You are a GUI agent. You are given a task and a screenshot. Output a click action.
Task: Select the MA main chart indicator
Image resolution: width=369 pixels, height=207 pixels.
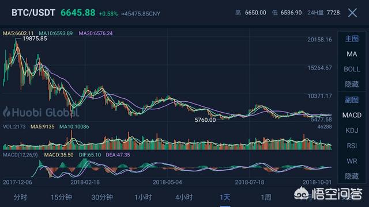(x=352, y=54)
